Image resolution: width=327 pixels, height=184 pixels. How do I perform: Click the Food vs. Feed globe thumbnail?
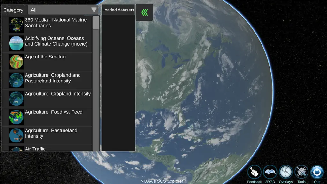16,117
